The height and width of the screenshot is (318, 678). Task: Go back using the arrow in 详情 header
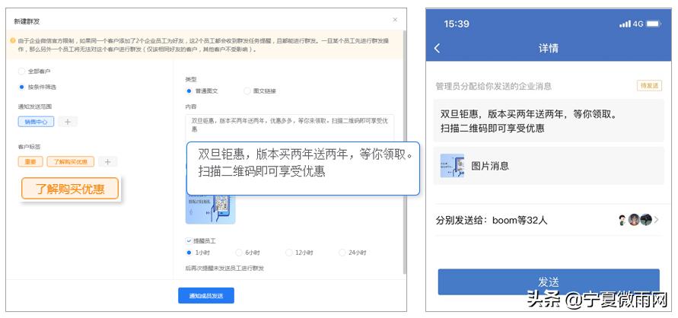tap(437, 49)
